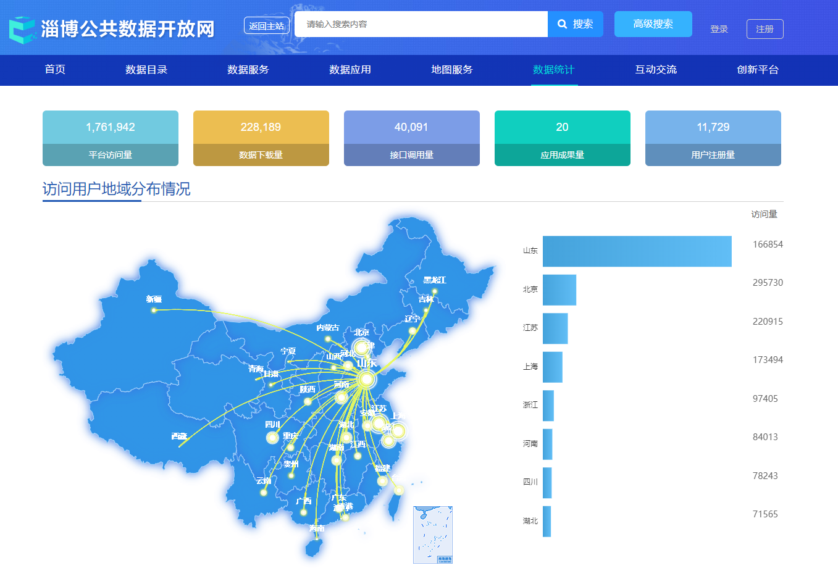This screenshot has height=584, width=838.
Task: Click the site logo cube icon
Action: (23, 29)
